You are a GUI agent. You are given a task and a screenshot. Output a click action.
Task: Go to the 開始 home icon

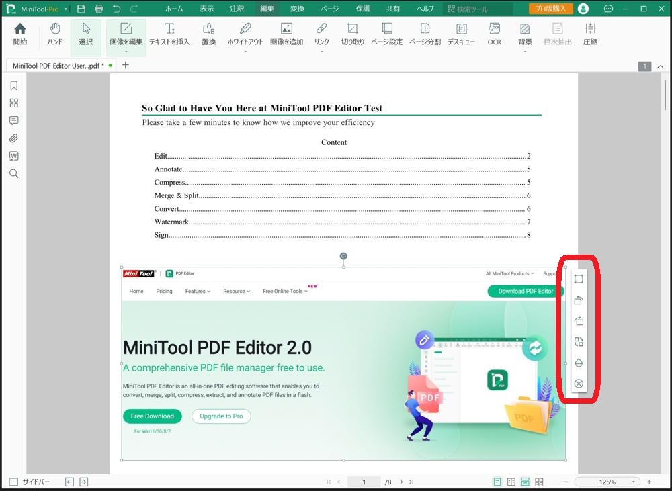click(20, 34)
